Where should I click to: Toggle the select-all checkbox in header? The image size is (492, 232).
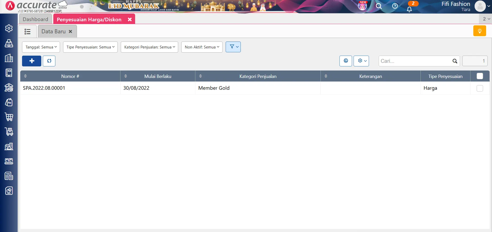pyautogui.click(x=479, y=76)
